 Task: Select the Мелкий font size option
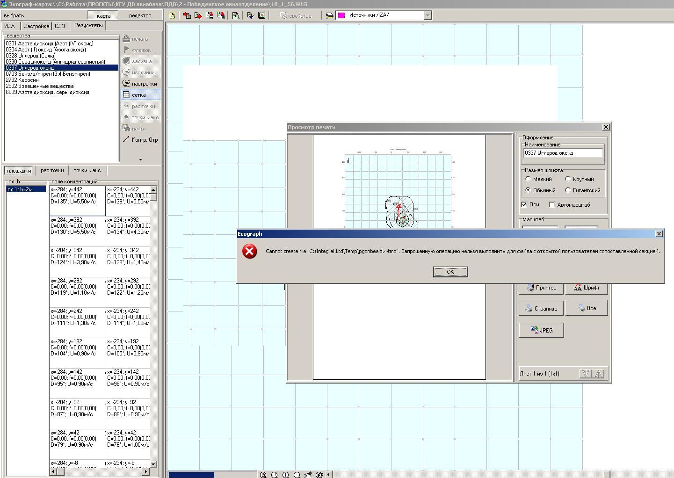[x=528, y=179]
